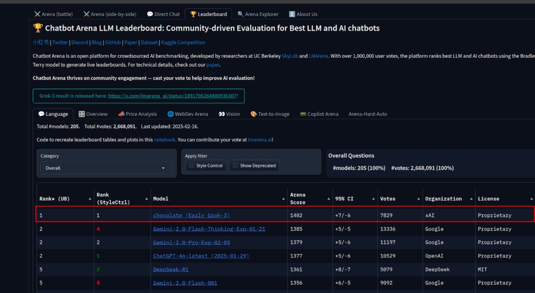Select the 1385 arena score cell

(310, 229)
